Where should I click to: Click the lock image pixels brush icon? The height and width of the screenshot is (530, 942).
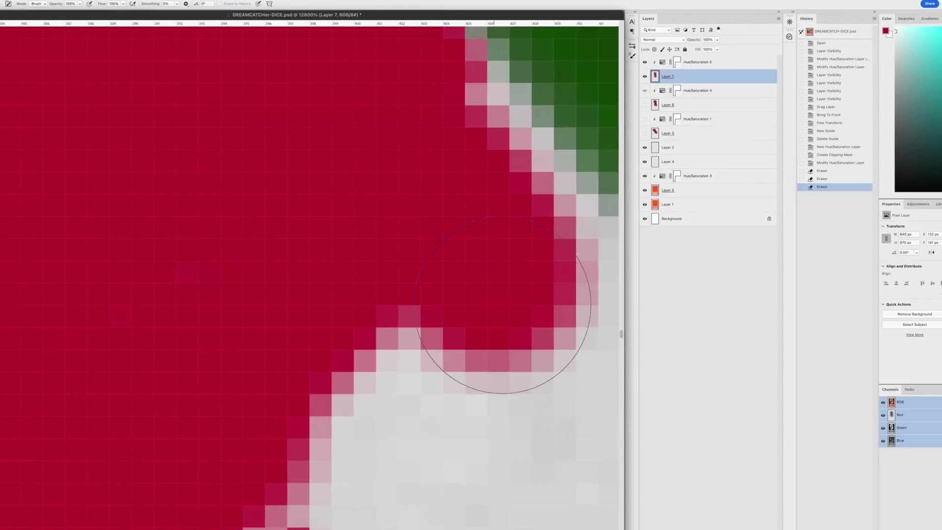662,50
